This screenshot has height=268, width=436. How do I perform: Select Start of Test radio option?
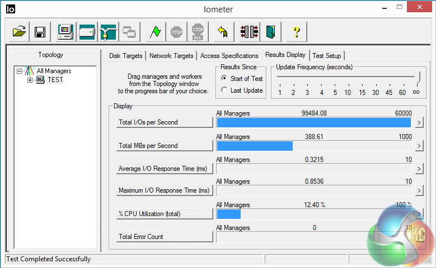click(224, 78)
